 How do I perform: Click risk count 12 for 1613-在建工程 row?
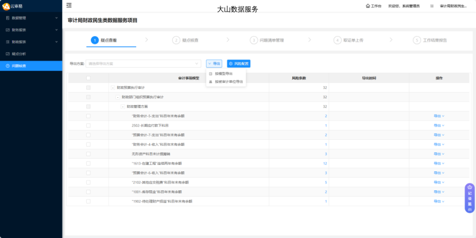click(324, 163)
